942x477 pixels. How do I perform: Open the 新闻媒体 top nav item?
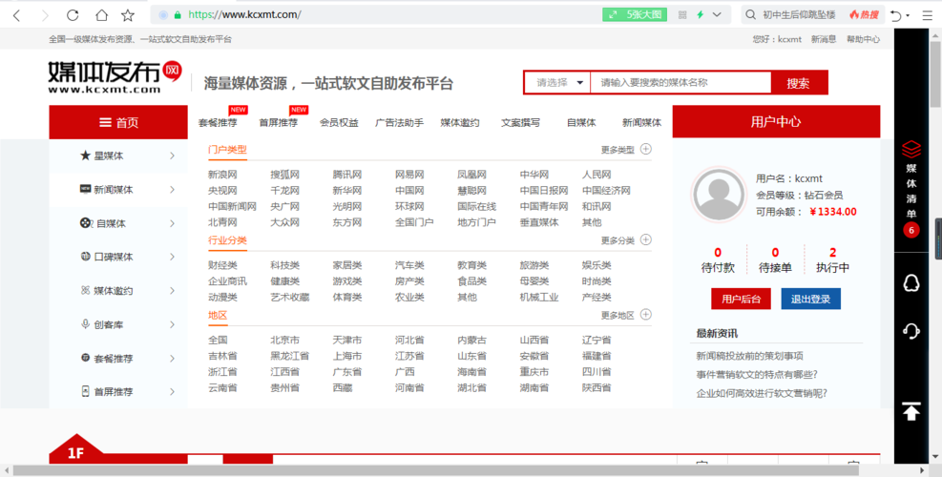coord(641,122)
